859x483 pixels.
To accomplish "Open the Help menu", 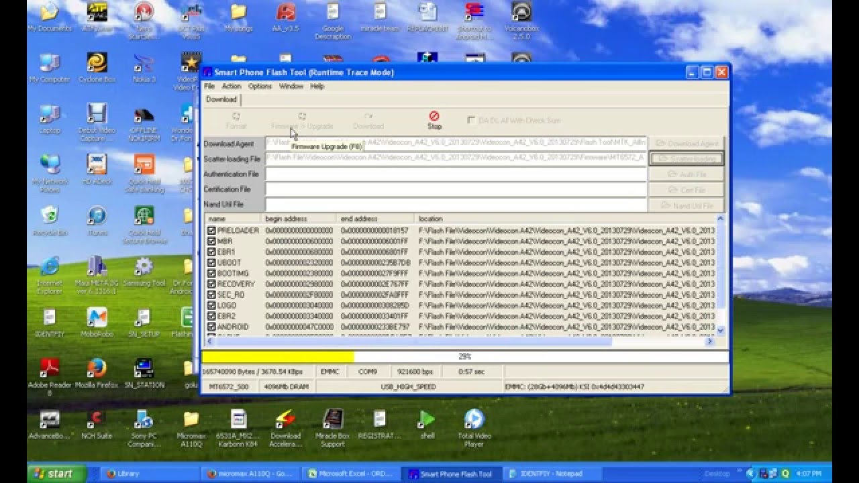I will coord(317,86).
